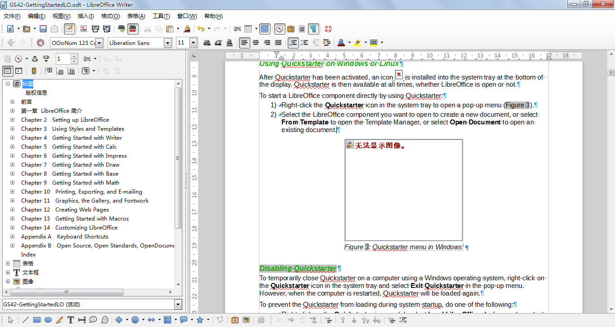Viewport: 615px width, 327px height.
Task: Open the 工具(T) menu
Action: coord(161,16)
